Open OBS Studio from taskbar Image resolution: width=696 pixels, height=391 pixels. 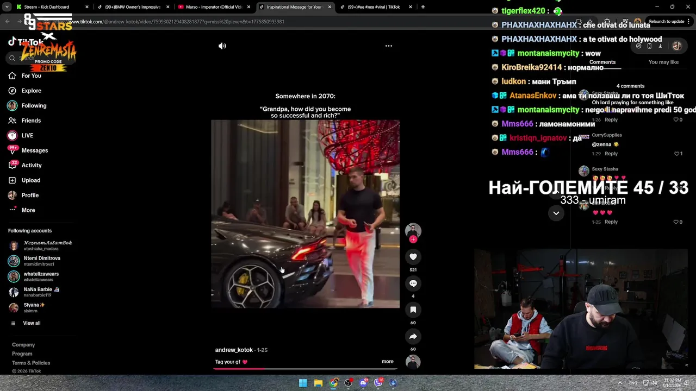click(x=349, y=383)
